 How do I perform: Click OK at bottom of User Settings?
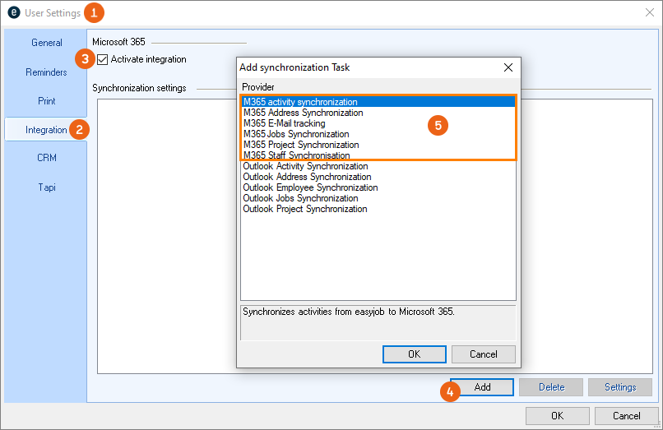pyautogui.click(x=557, y=415)
